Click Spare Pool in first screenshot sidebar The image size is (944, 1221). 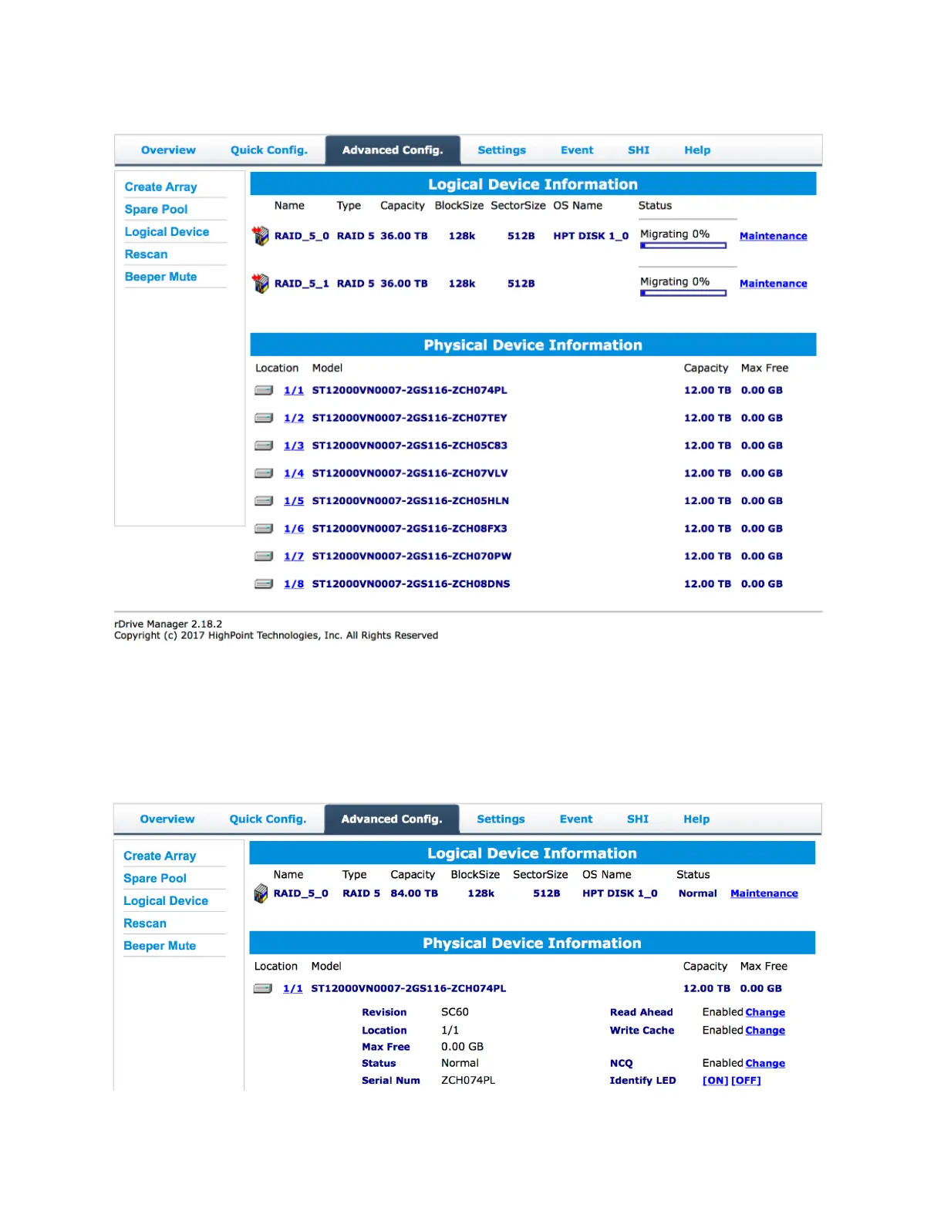coord(157,210)
